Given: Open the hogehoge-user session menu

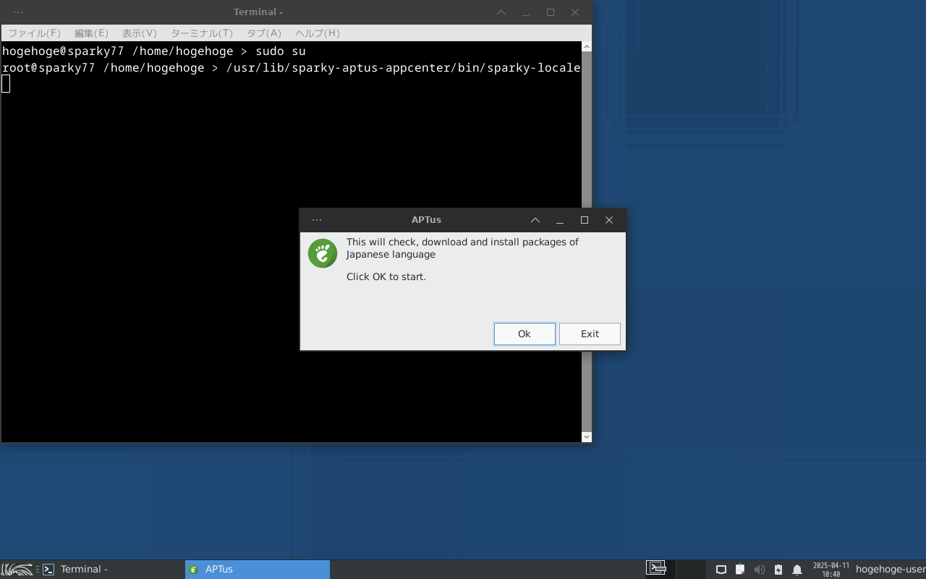Looking at the screenshot, I should (891, 570).
